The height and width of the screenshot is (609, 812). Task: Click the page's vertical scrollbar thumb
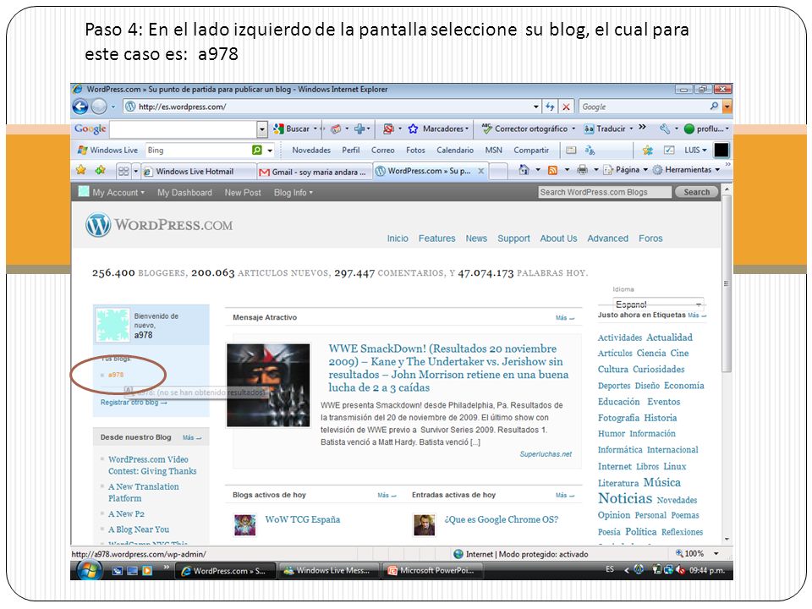pyautogui.click(x=727, y=284)
